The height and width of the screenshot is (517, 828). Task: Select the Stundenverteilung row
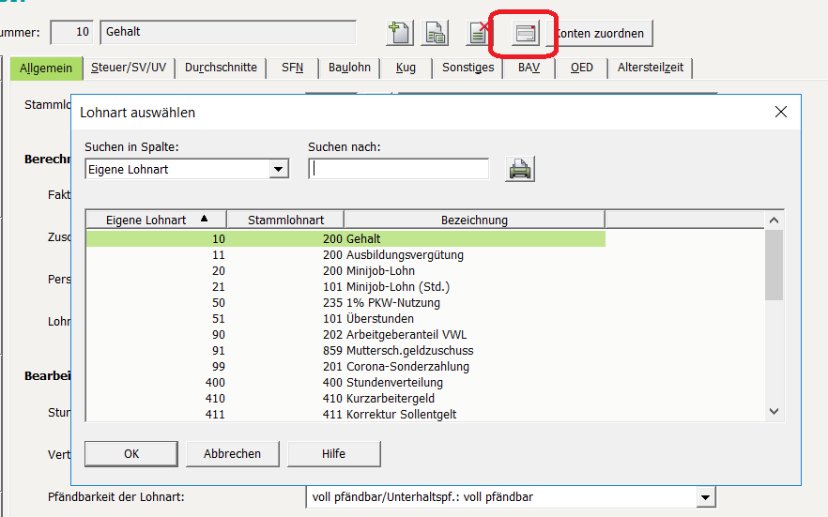(345, 383)
